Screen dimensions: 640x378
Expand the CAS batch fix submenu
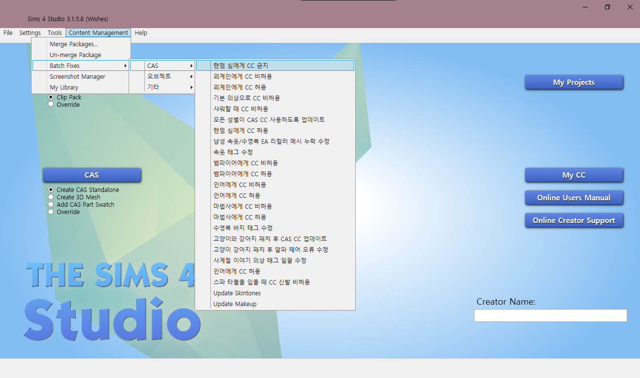click(163, 66)
